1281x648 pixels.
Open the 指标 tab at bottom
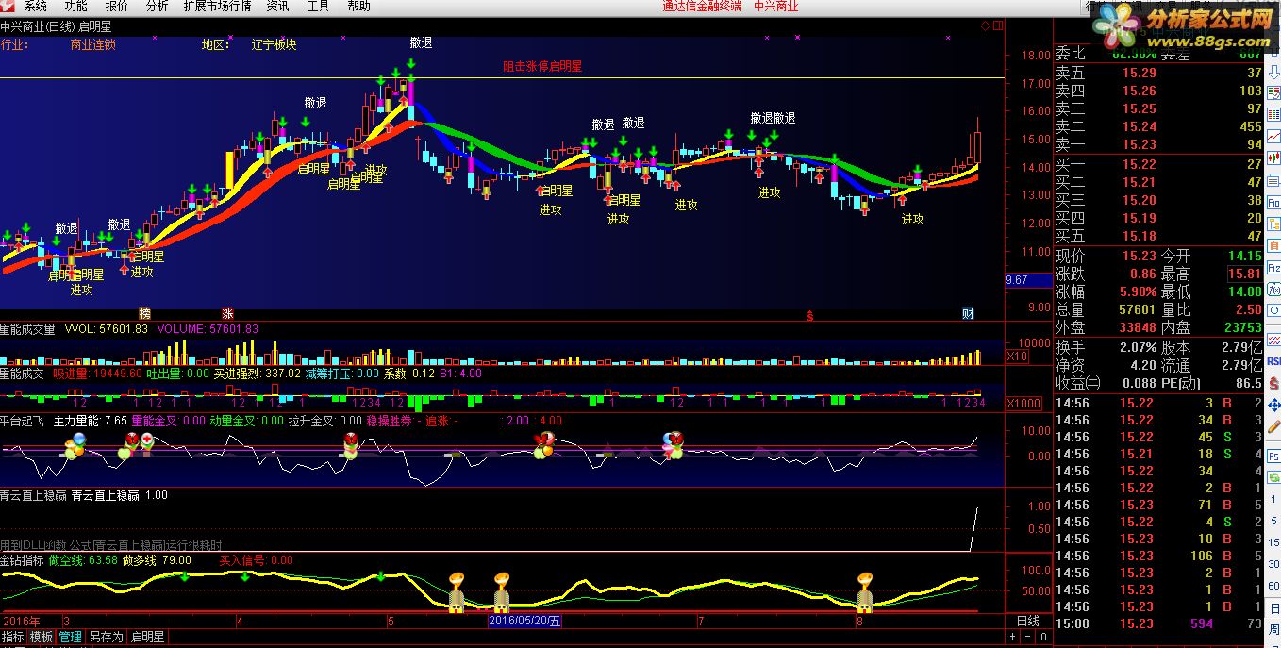13,638
